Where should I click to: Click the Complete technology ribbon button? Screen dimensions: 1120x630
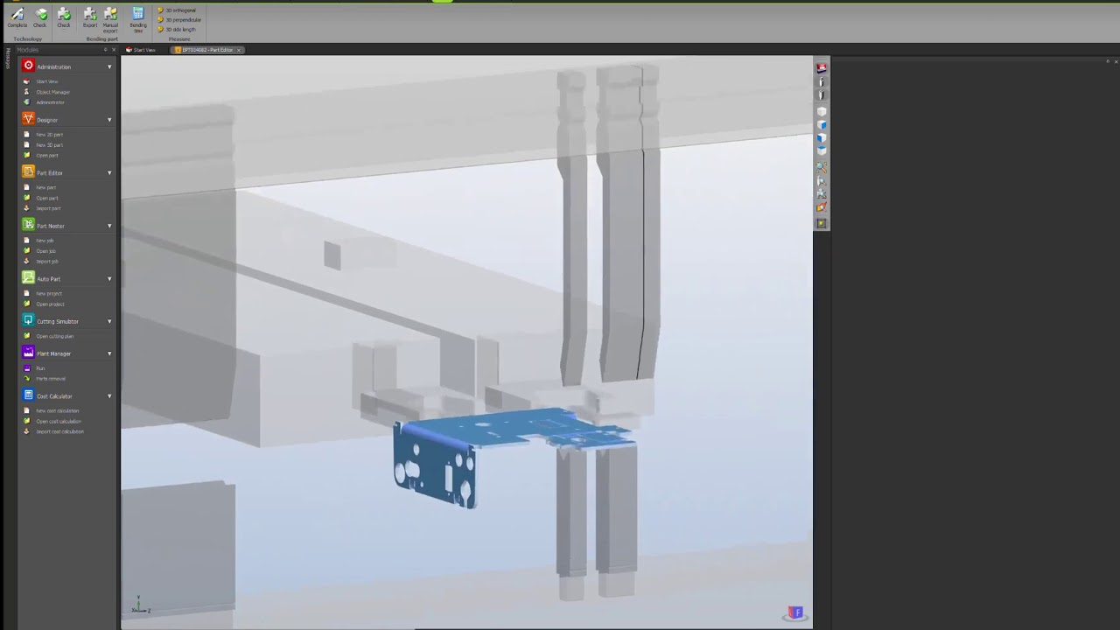point(17,17)
